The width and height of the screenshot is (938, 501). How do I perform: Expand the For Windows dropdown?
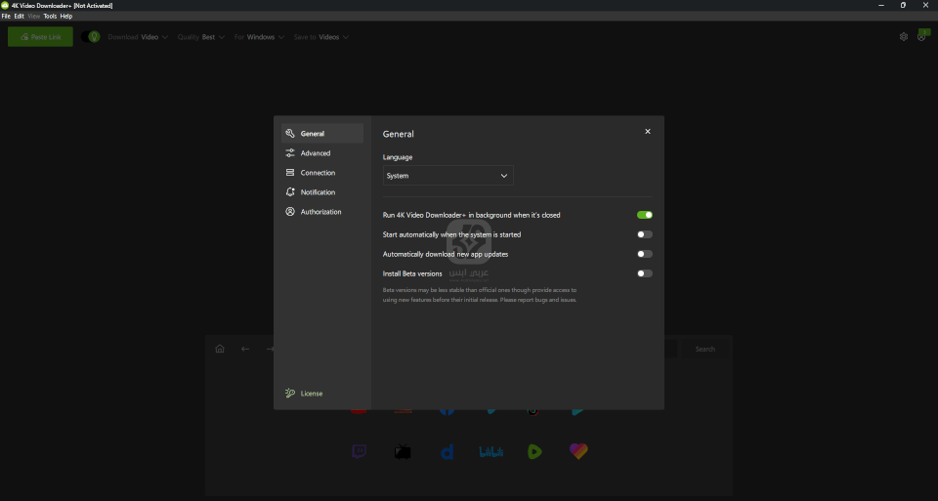pos(259,37)
